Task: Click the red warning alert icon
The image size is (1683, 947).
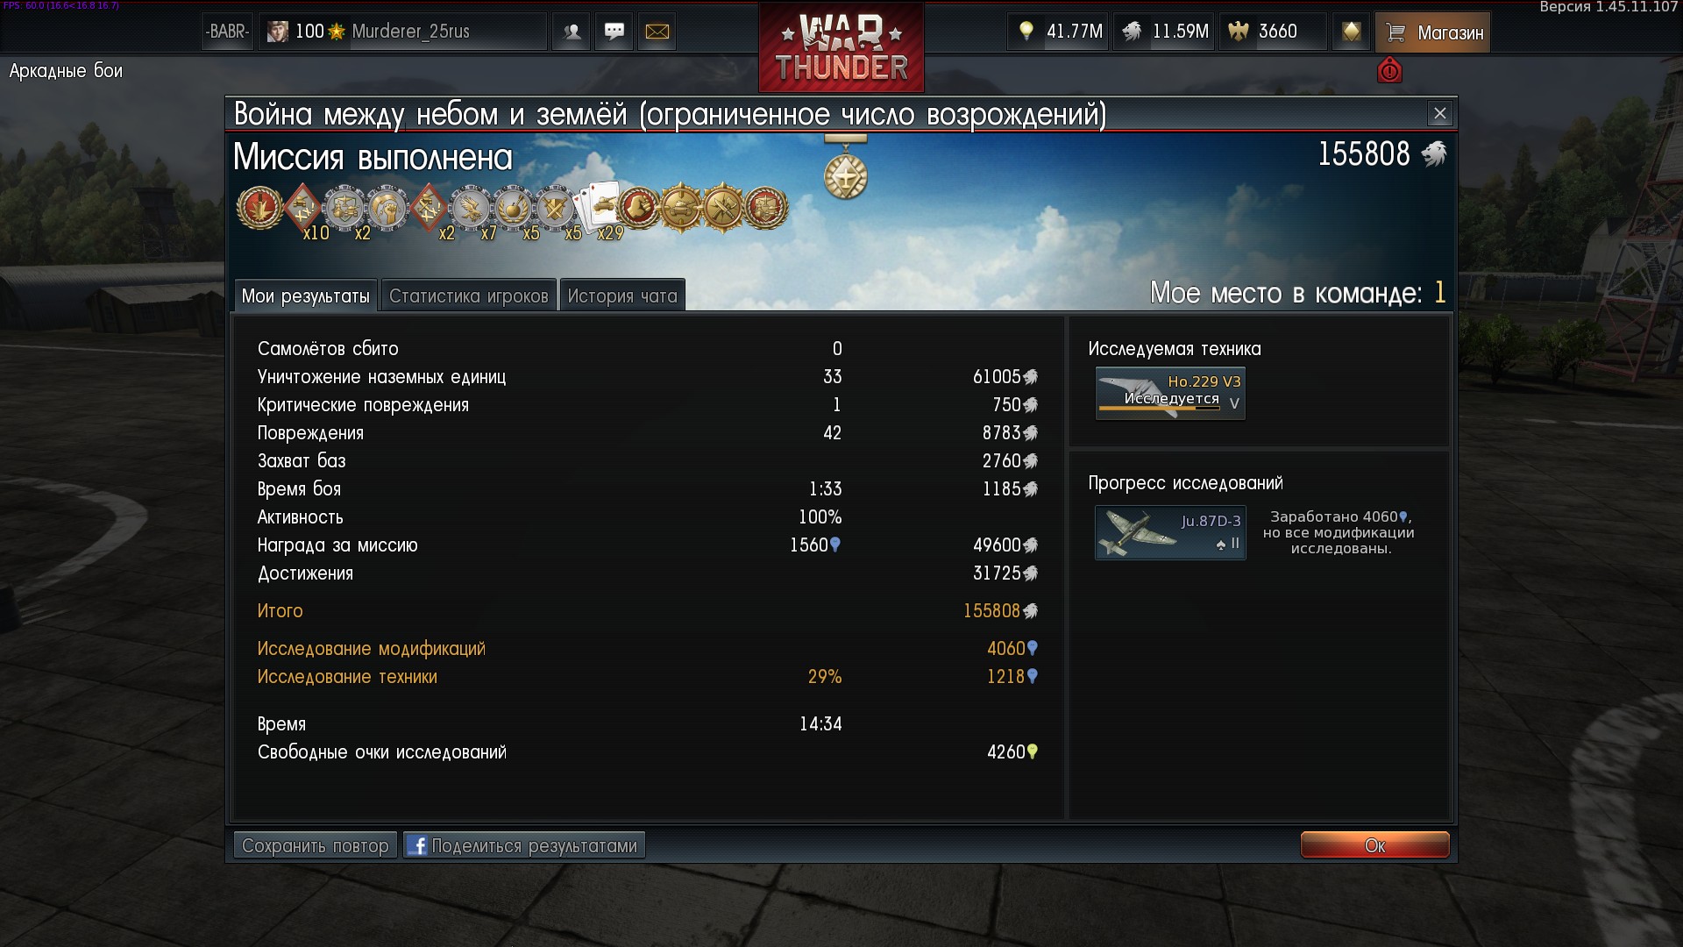Action: 1389,70
